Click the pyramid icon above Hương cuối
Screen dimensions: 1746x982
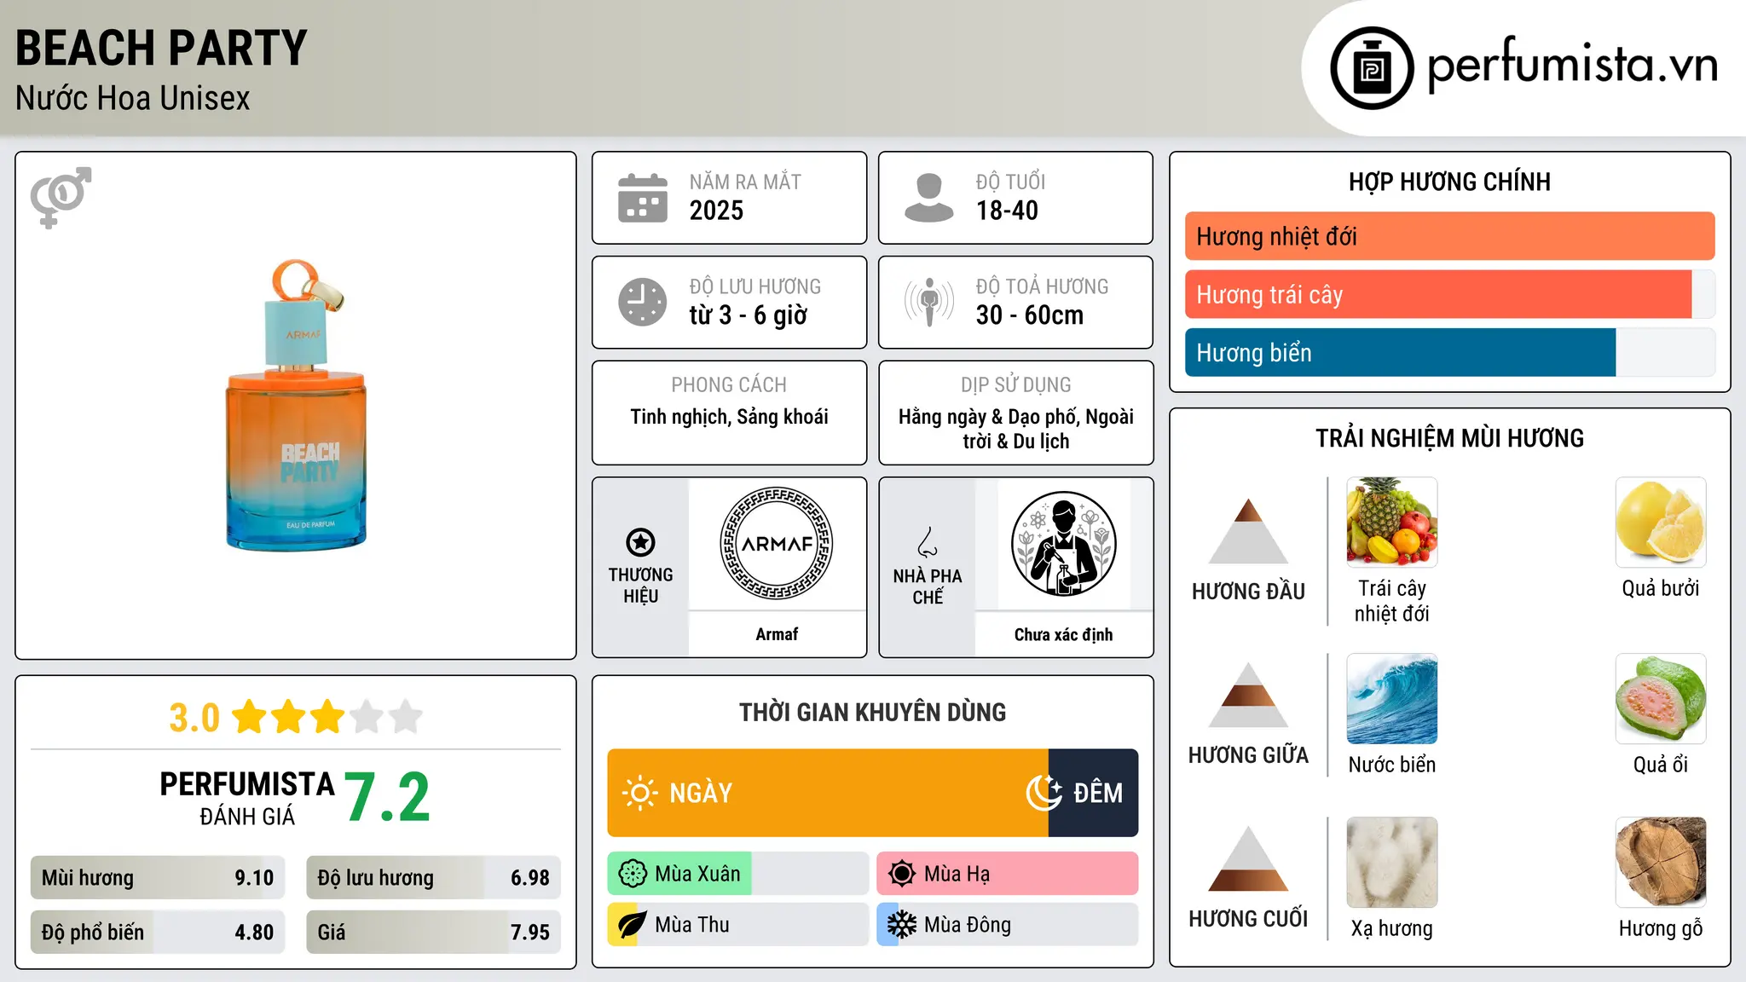click(1248, 858)
